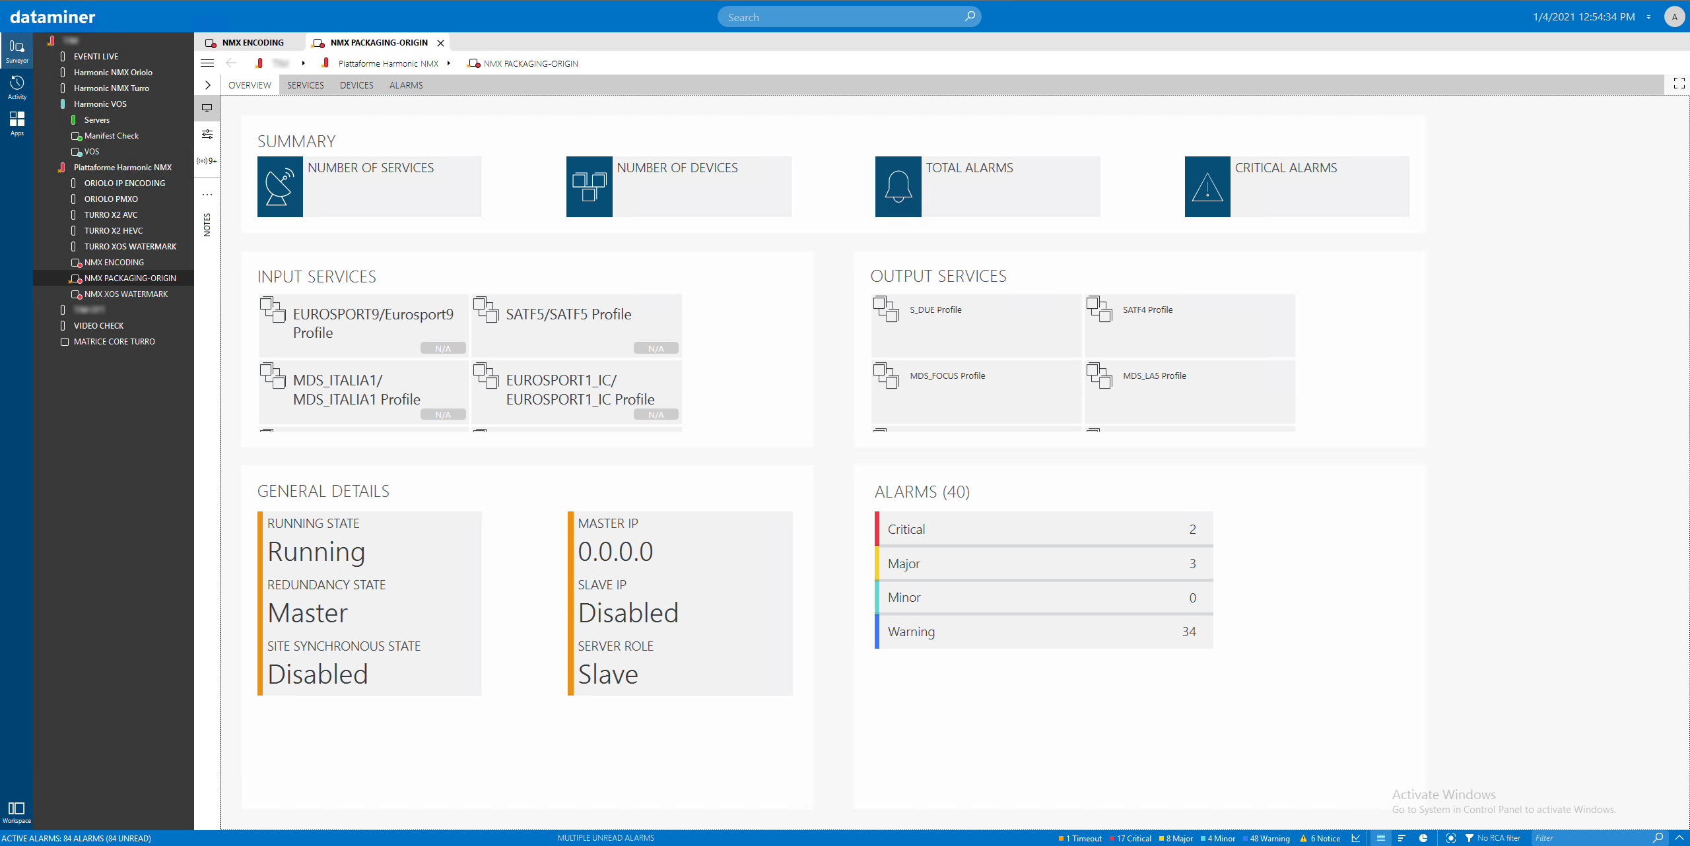Select TURRO X2 HEVC in tree
The image size is (1690, 846).
pyautogui.click(x=114, y=231)
